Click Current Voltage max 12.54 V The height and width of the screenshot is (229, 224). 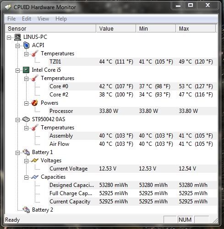(187, 169)
